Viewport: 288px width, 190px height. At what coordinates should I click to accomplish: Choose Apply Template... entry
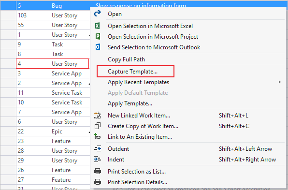click(x=188, y=103)
